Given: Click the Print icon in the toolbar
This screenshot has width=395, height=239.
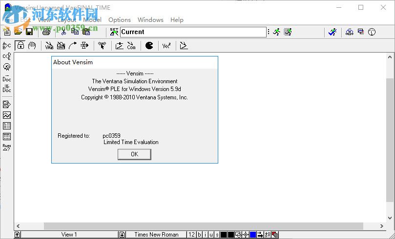Looking at the screenshot, I should coord(46,32).
